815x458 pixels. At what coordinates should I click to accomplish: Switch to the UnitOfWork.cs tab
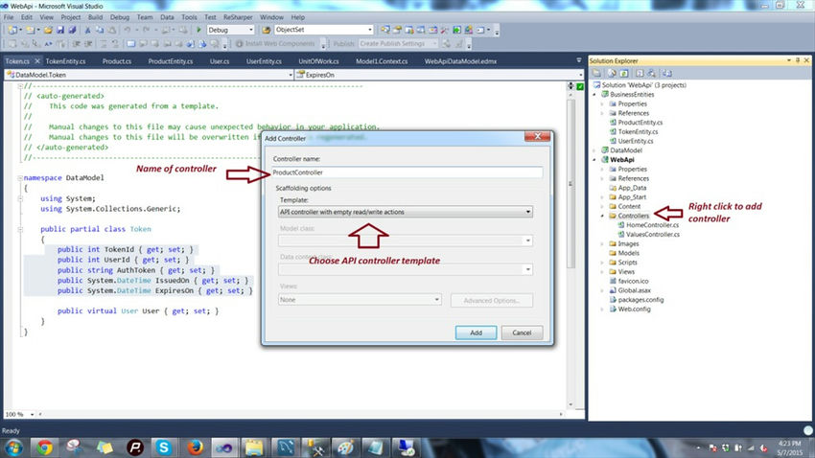pos(318,61)
